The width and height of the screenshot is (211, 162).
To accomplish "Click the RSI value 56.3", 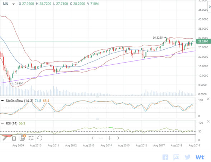I will pyautogui.click(x=22, y=123).
